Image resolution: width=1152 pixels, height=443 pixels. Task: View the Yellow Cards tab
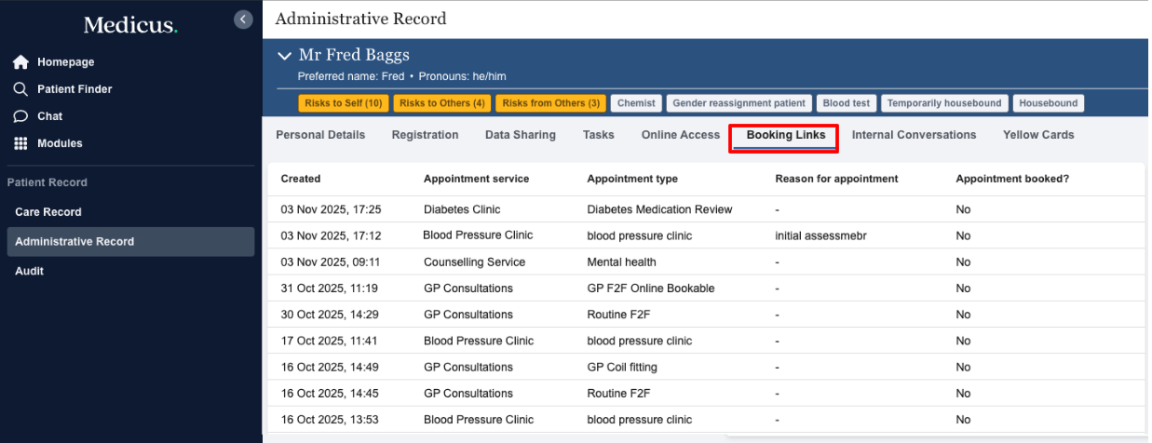point(1037,135)
